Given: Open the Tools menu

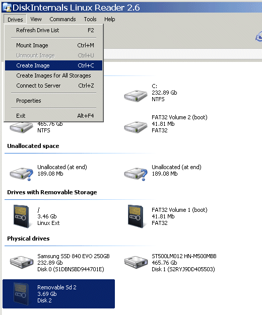Looking at the screenshot, I should (90, 19).
